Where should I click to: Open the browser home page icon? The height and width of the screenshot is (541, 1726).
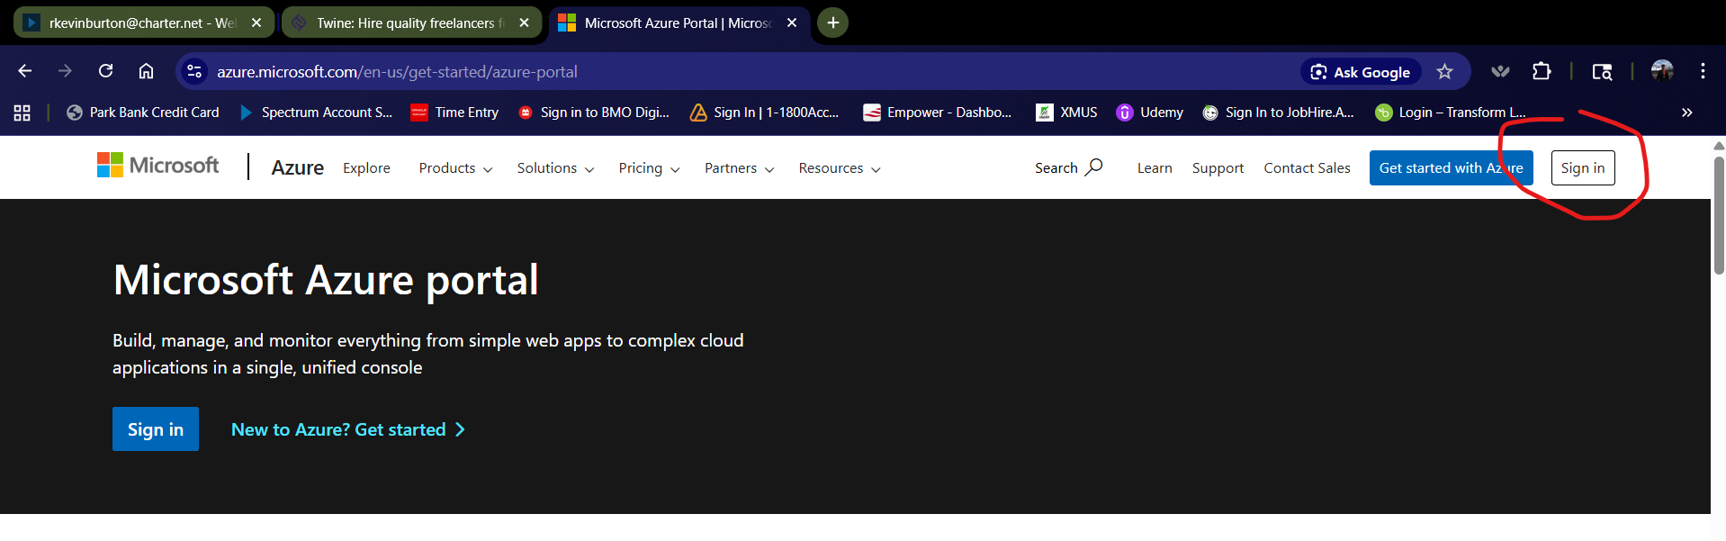[146, 71]
